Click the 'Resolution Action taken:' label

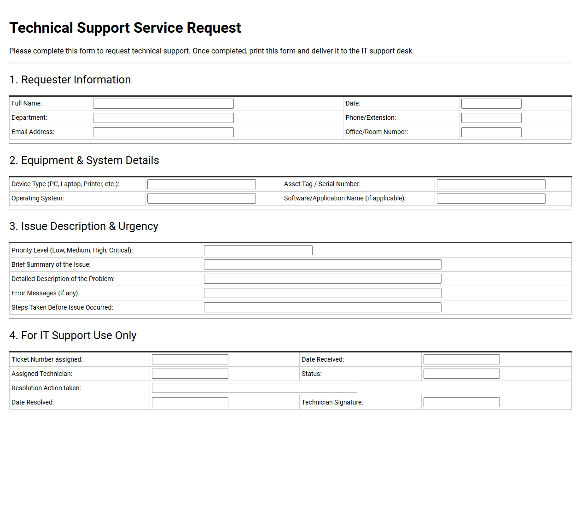coord(46,388)
